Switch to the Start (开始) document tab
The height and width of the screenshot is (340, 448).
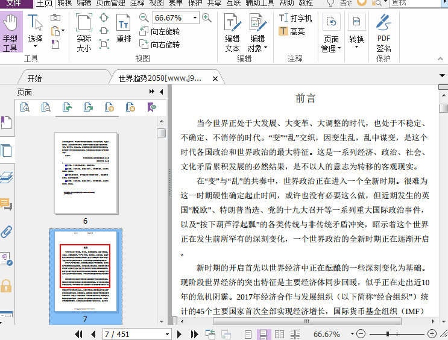pyautogui.click(x=34, y=78)
